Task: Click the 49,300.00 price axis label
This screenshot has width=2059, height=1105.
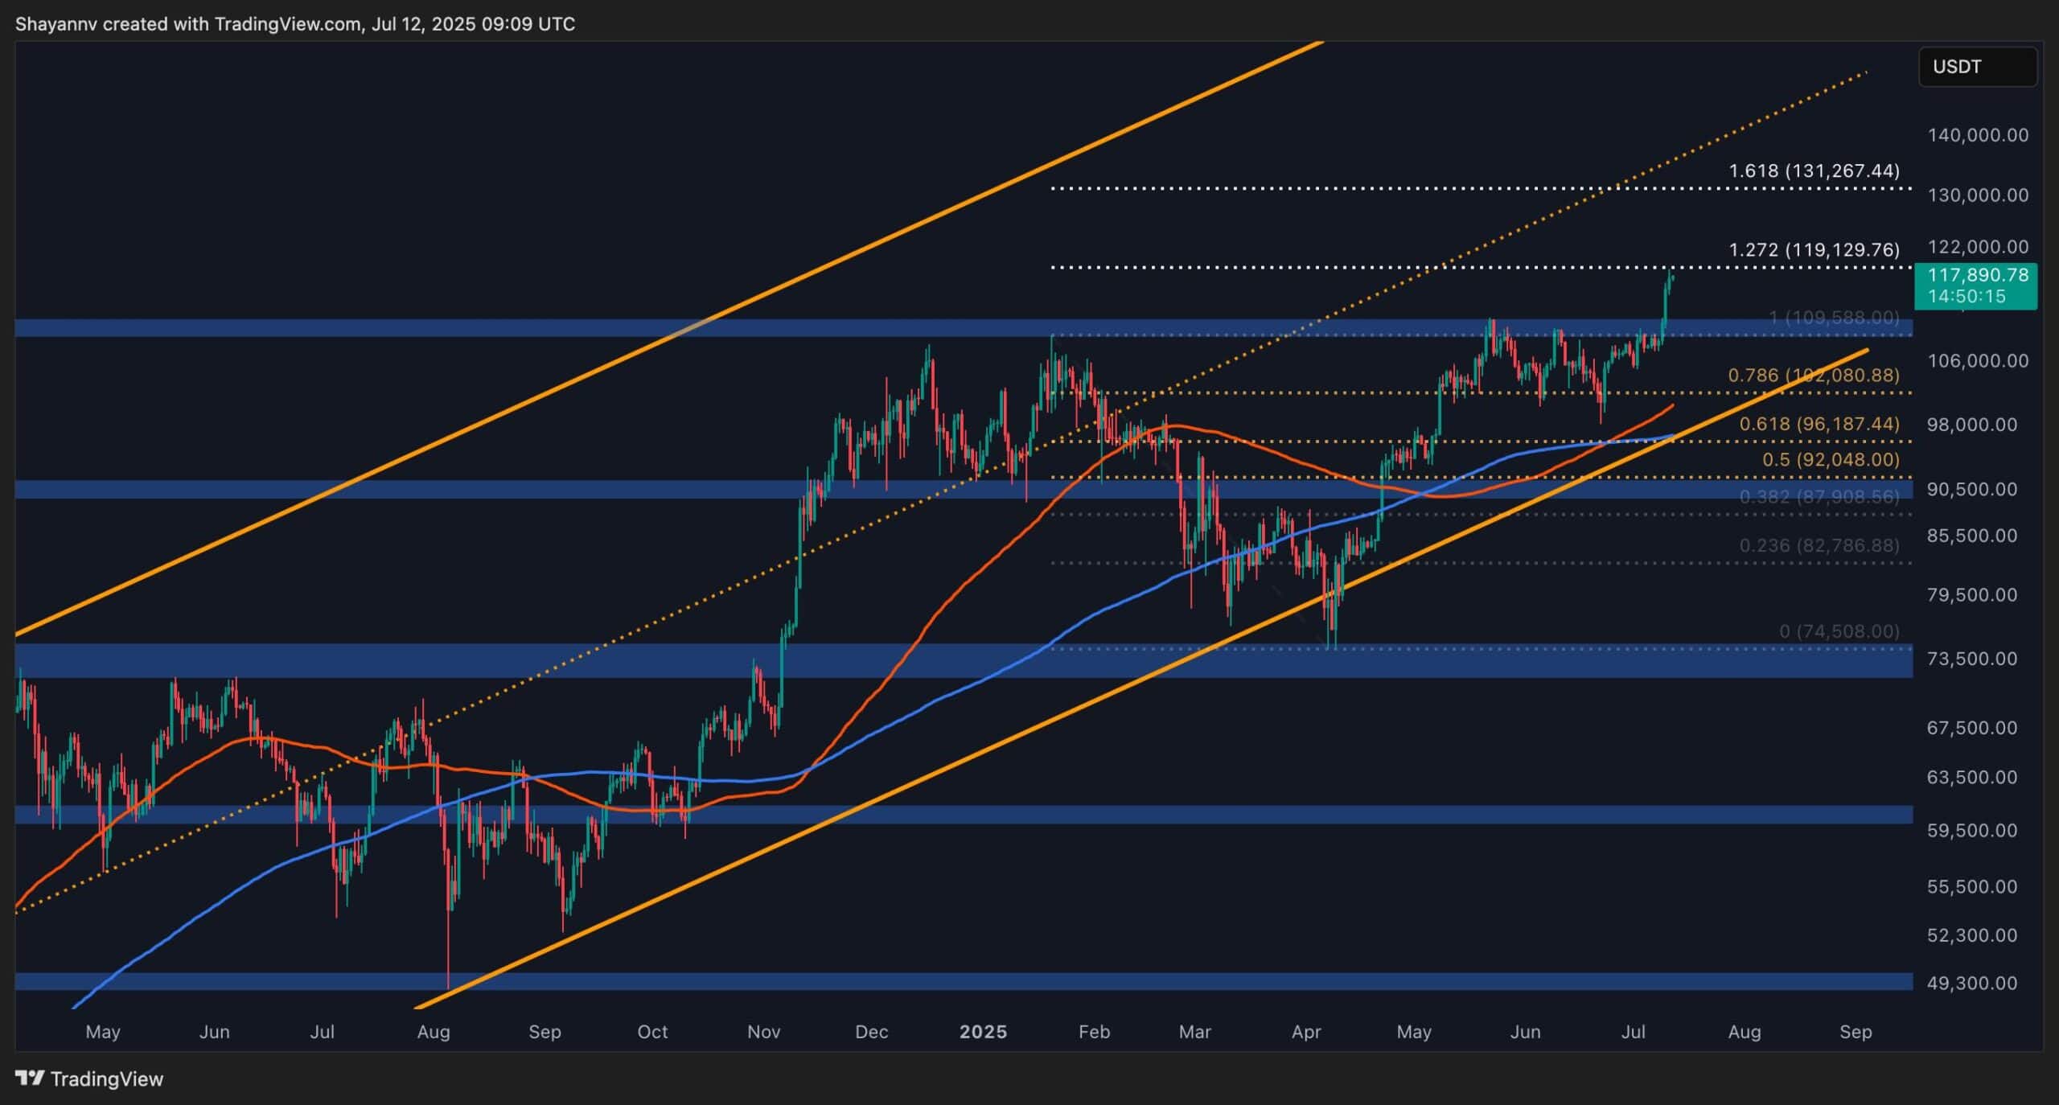Action: click(x=1974, y=983)
